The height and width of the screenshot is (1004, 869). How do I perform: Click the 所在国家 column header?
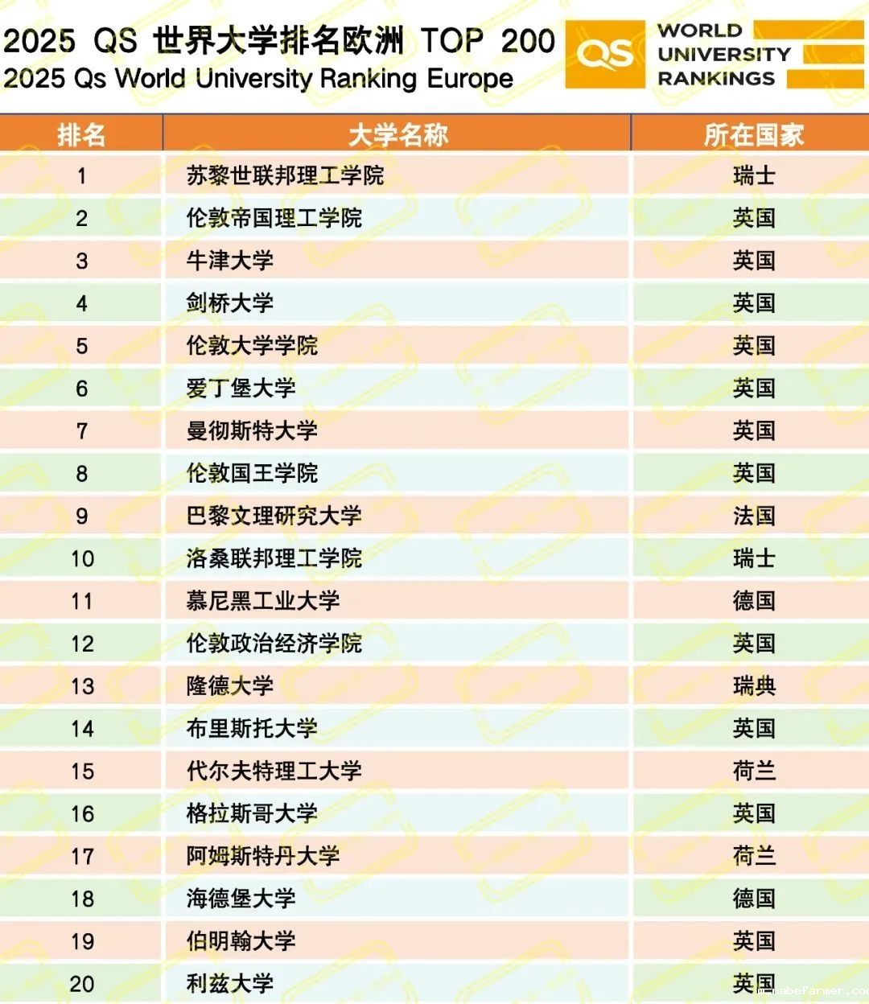[753, 134]
